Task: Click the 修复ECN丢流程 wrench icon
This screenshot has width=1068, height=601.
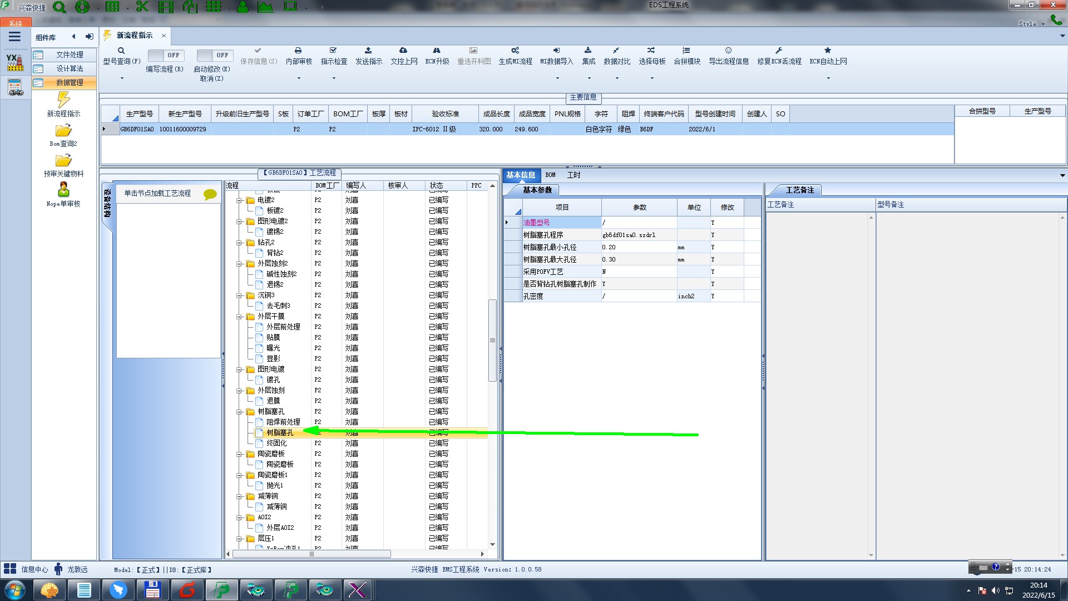Action: pos(779,51)
